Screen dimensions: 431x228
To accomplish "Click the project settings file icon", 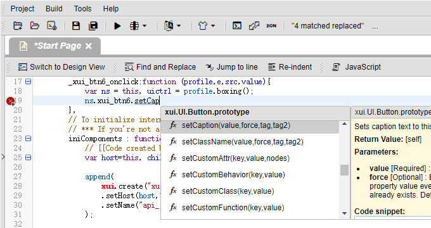I will [52, 26].
